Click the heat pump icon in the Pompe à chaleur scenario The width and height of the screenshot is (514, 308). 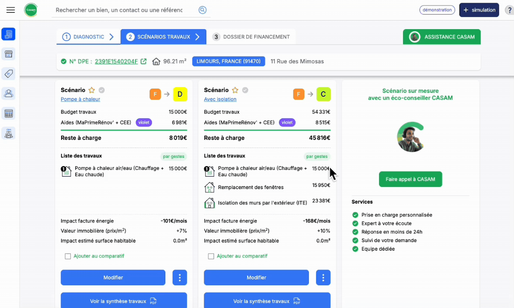pyautogui.click(x=66, y=172)
